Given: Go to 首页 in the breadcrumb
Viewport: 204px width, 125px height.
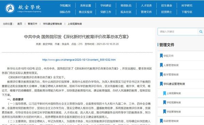Looking at the screenshot, I should 20,24.
